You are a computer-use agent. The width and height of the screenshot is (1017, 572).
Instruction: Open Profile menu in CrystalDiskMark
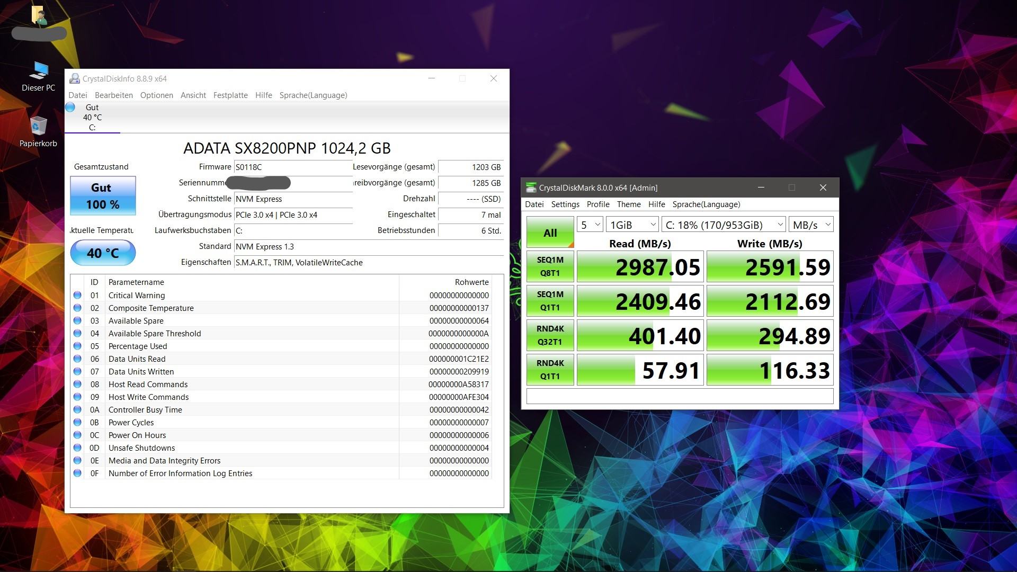coord(598,204)
